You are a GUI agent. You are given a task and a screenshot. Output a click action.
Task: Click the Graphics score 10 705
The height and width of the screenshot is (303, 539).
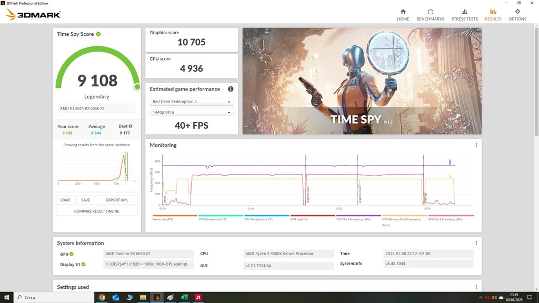[x=192, y=42]
